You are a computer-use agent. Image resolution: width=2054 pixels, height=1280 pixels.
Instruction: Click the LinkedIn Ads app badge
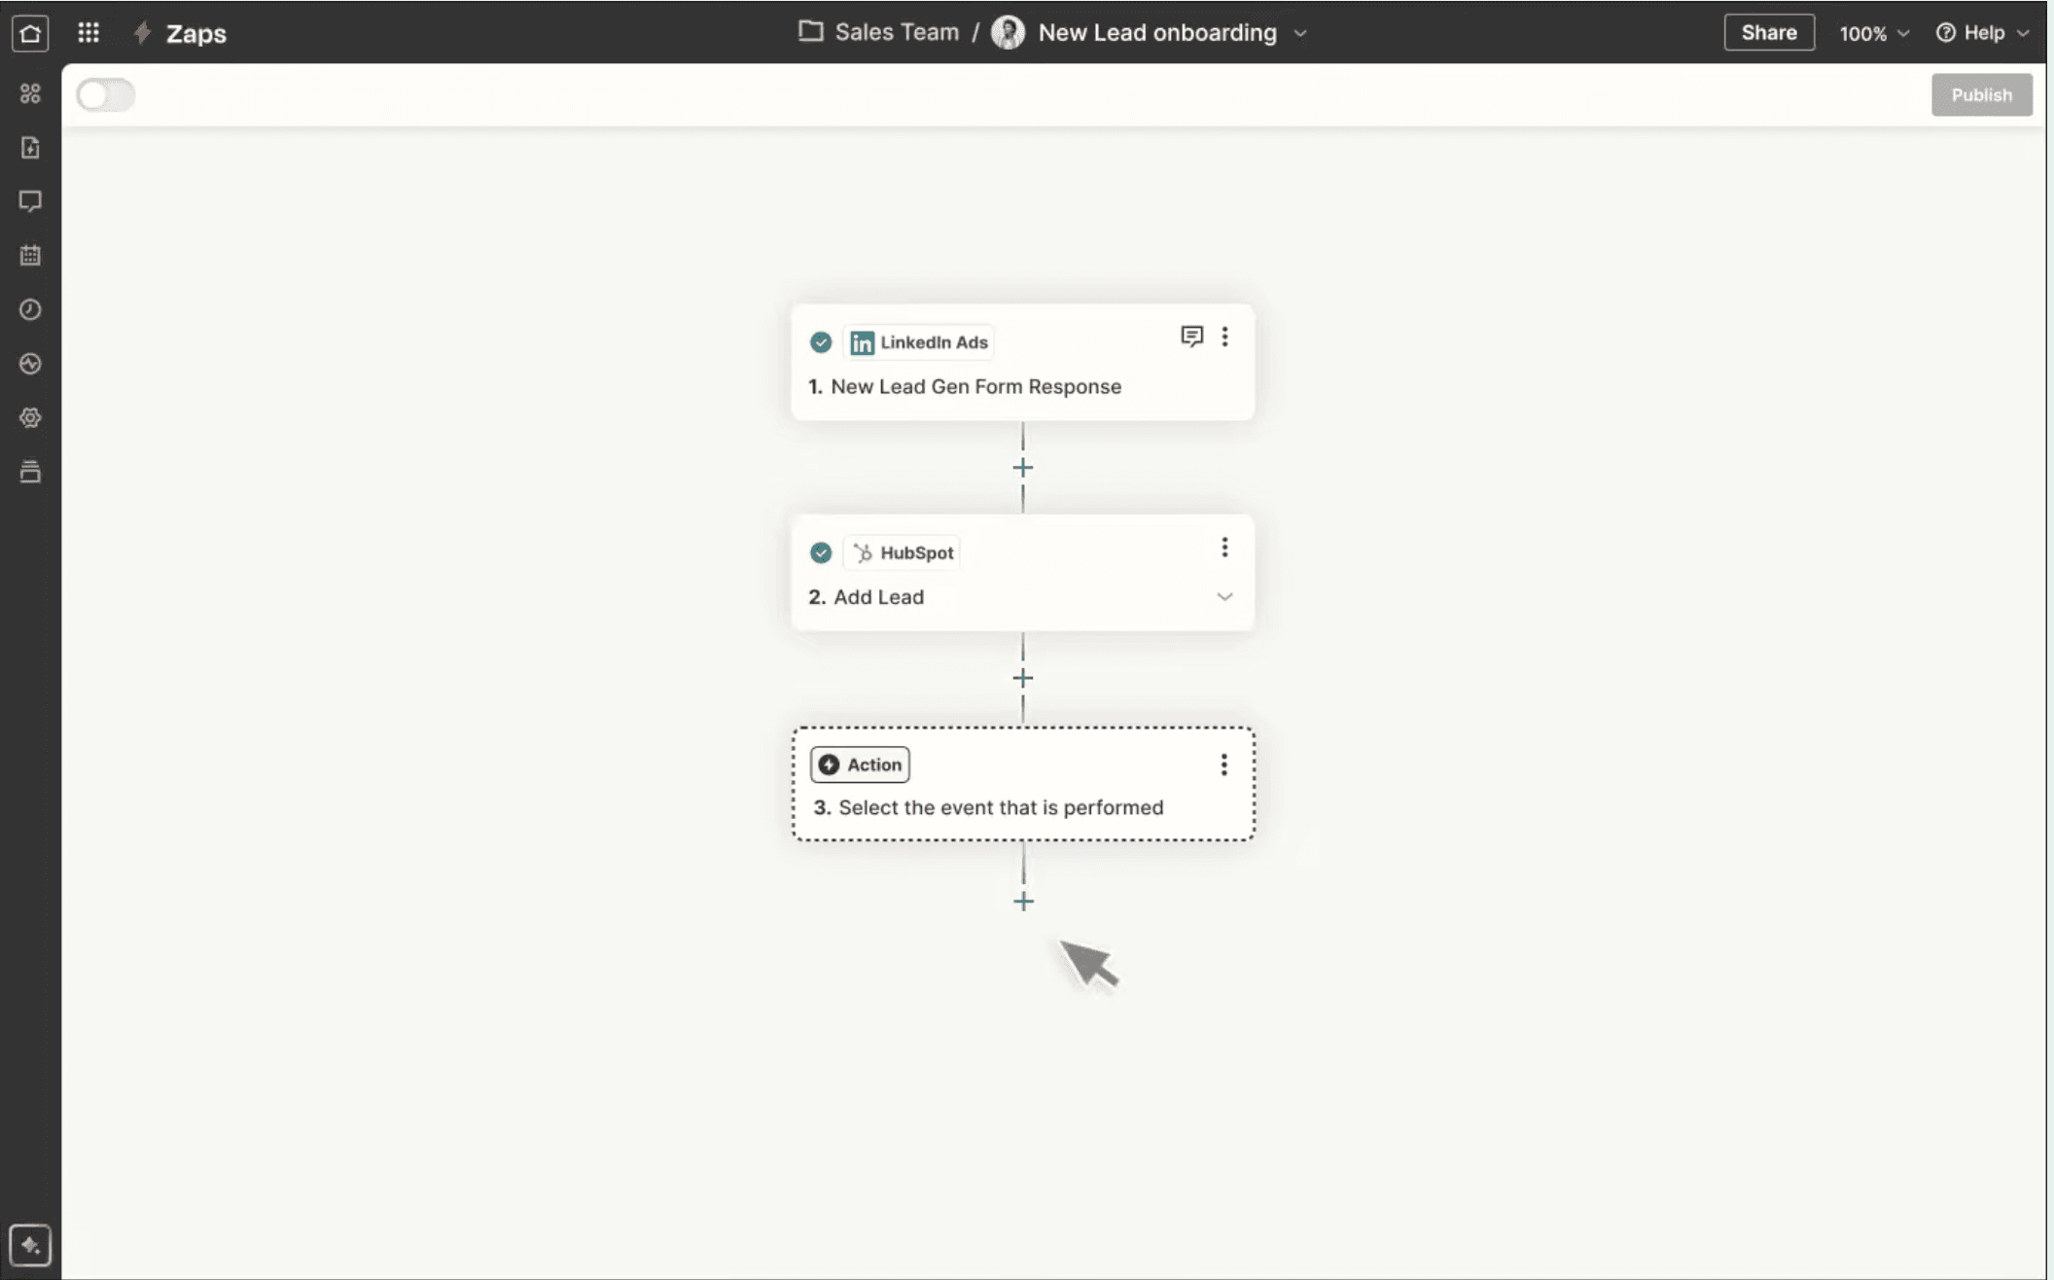(919, 342)
